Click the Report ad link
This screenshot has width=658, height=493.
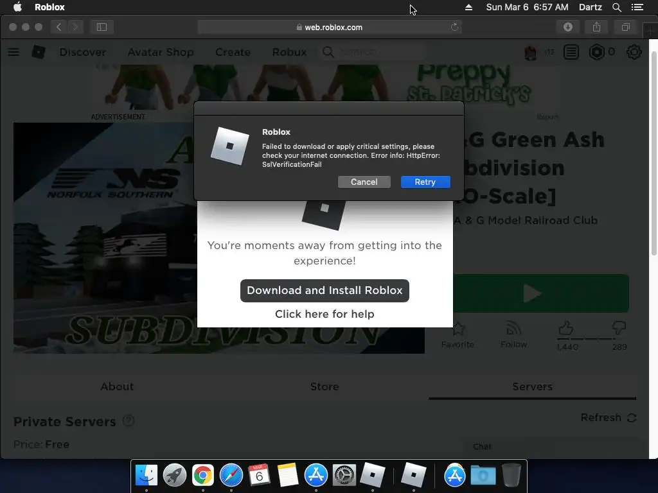[x=547, y=117]
